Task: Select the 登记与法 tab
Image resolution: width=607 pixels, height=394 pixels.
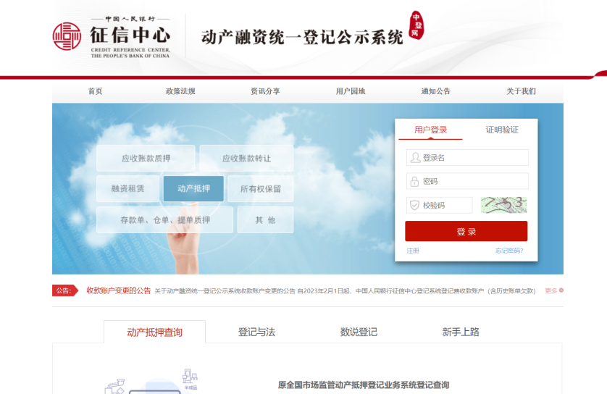Action: (x=256, y=332)
